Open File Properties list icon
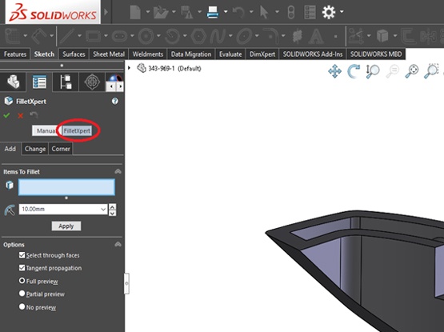The width and height of the screenshot is (444, 332). pos(310,13)
